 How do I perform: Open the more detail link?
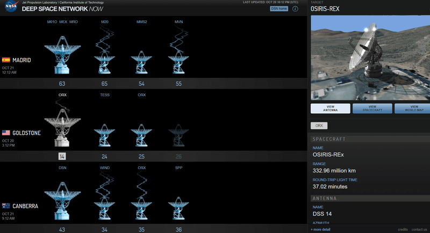tap(320, 229)
